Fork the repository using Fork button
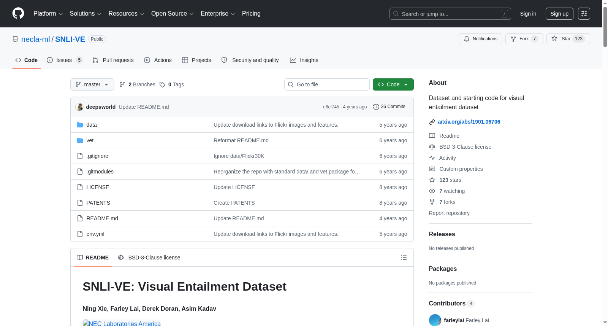 click(x=524, y=39)
